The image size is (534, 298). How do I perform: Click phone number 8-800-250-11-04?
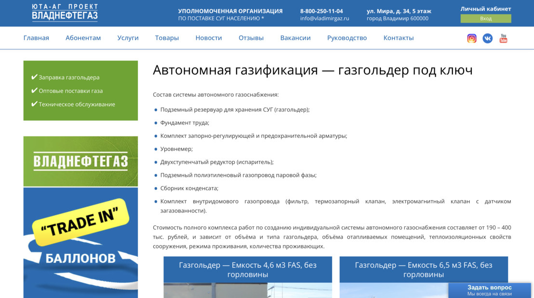pyautogui.click(x=321, y=11)
